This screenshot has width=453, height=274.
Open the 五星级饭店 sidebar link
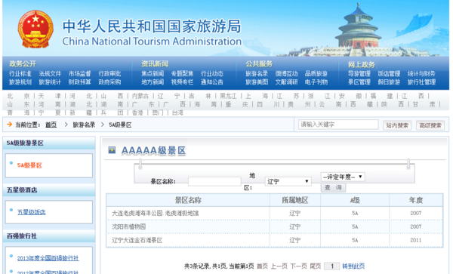tap(32, 212)
